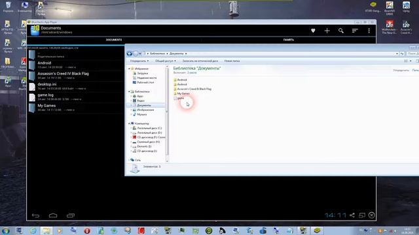Click the BlueStacks share icon near clock
This screenshot has width=419, height=235.
[x=352, y=215]
